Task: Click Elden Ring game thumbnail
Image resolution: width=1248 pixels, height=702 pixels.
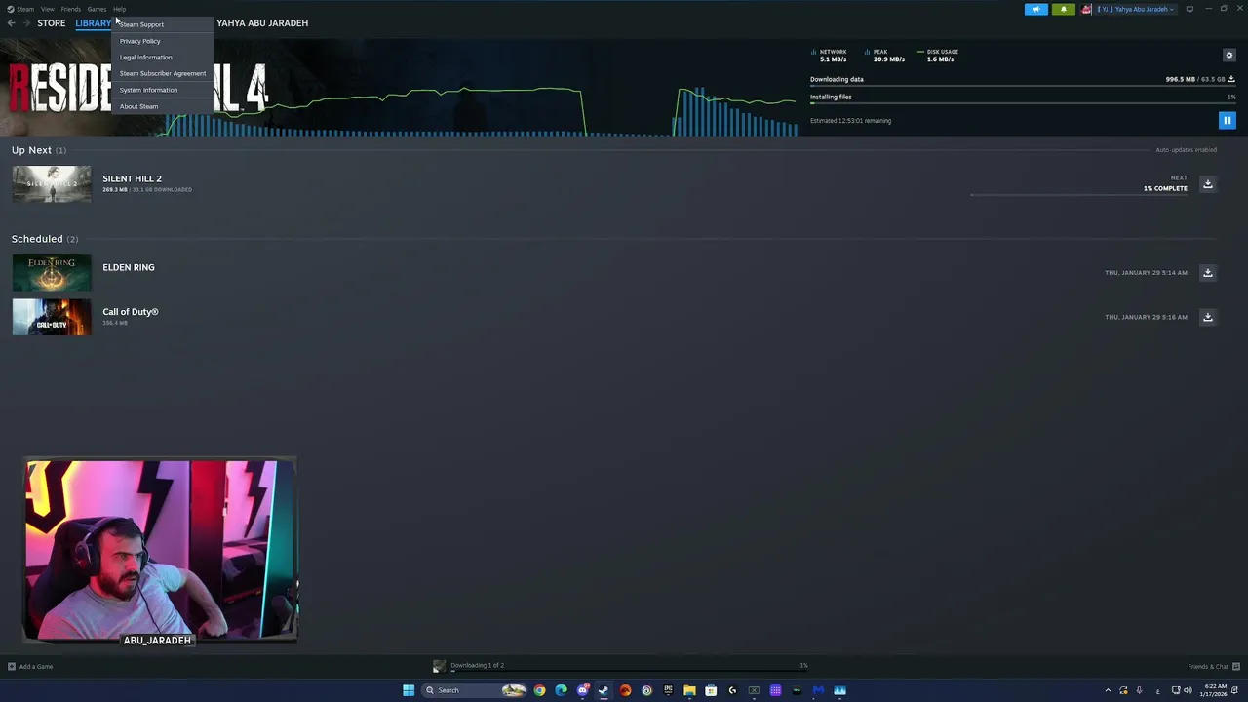Action: coord(52,273)
